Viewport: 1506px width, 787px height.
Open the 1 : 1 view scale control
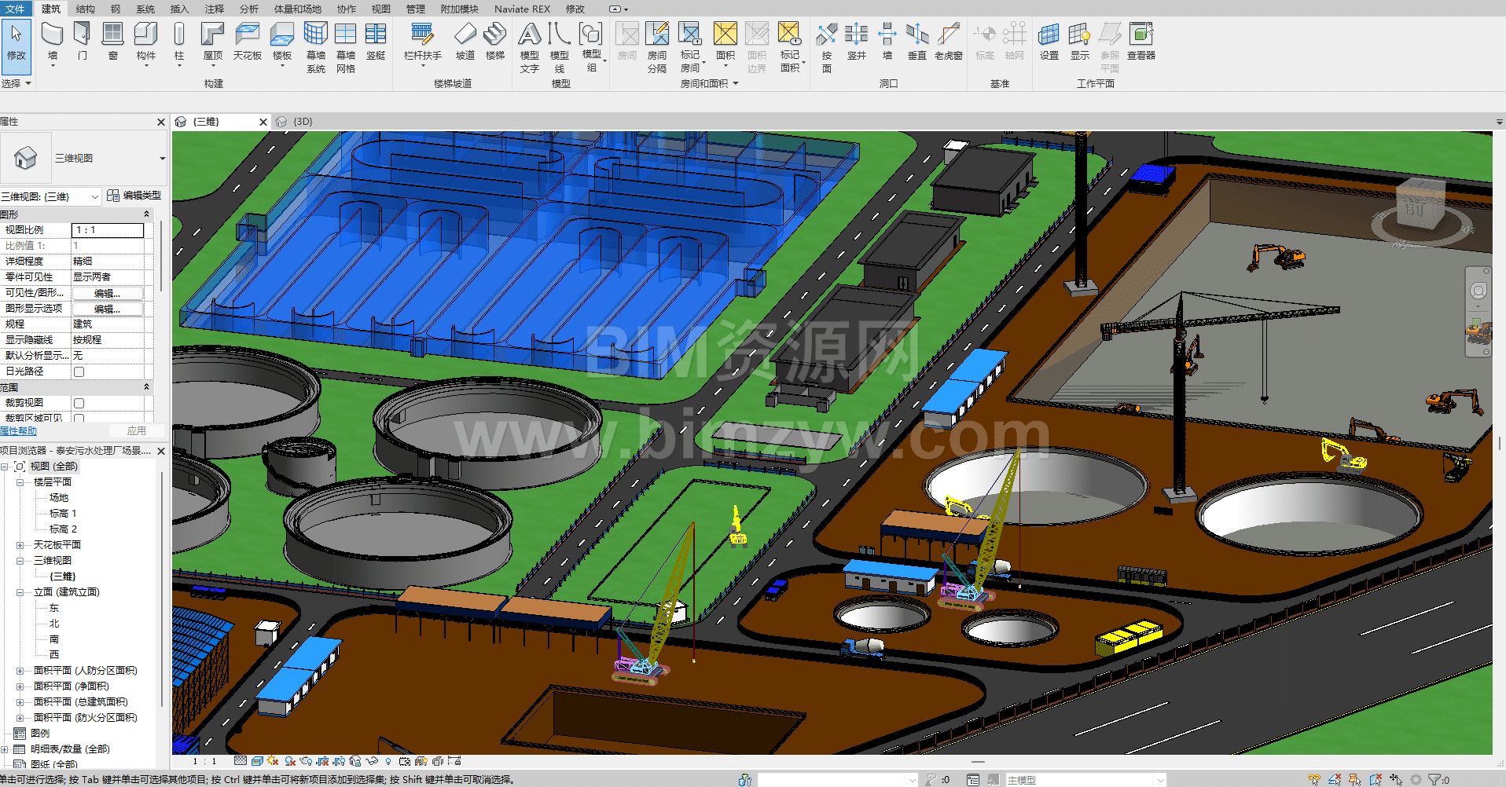[x=204, y=761]
